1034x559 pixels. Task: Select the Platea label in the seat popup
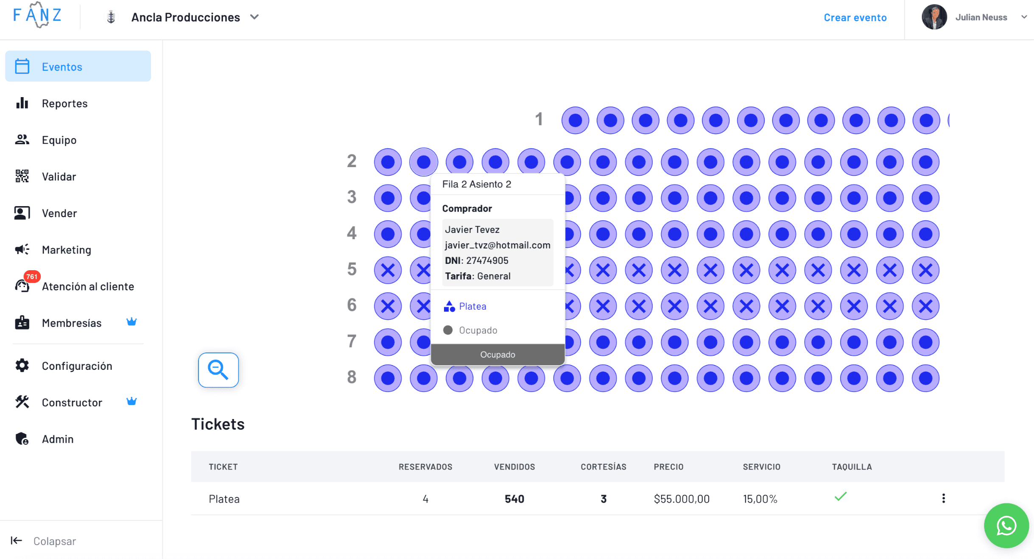point(472,306)
